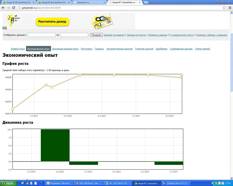The image size is (233, 186).
Task: Open the Данные за месяц link
Action: click(136, 35)
